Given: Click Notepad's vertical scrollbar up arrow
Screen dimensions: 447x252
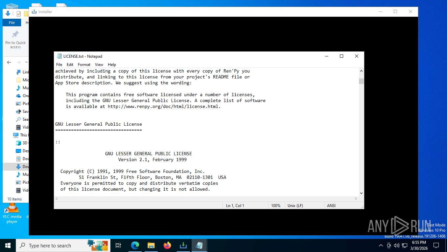Looking at the screenshot, I should coord(361,71).
